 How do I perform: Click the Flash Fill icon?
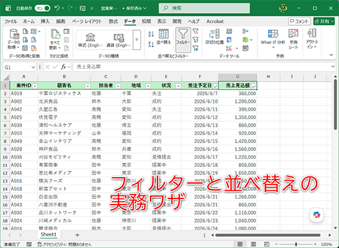(x=229, y=31)
